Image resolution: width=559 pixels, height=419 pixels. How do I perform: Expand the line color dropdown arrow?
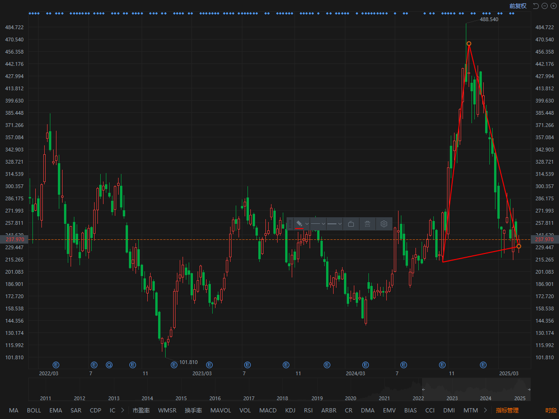(307, 224)
